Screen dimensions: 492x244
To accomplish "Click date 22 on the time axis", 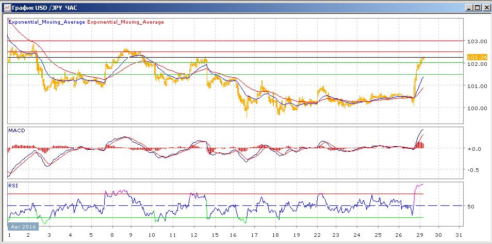I will click(317, 235).
